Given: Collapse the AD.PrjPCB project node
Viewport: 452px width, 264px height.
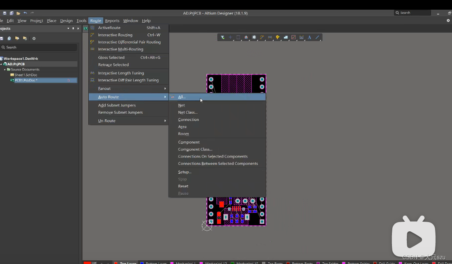Looking at the screenshot, I should pos(1,64).
